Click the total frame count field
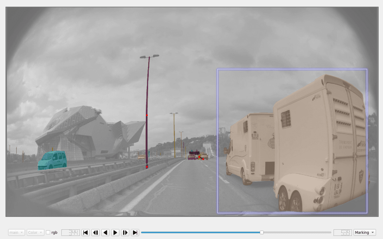The height and width of the screenshot is (239, 383). pyautogui.click(x=342, y=233)
